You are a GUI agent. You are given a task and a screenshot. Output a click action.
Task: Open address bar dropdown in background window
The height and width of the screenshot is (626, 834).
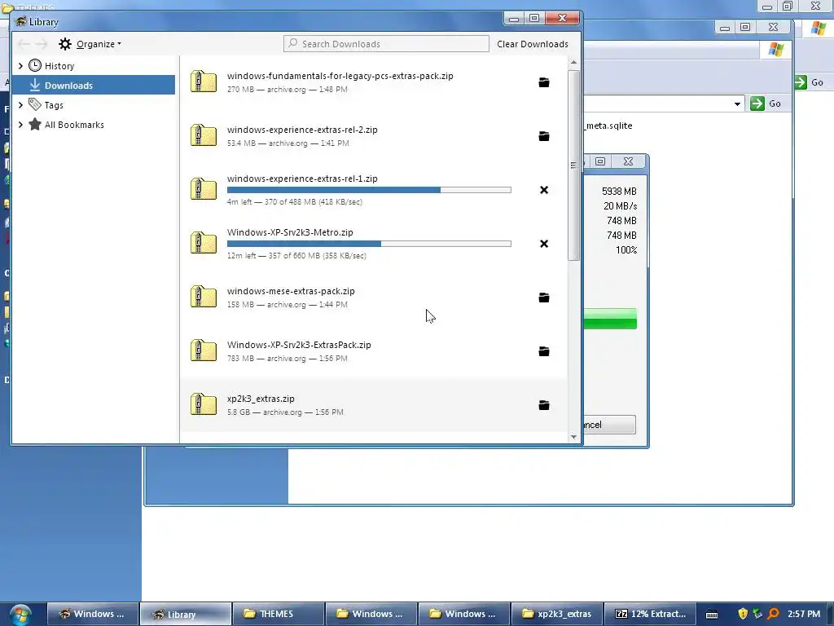tap(737, 104)
